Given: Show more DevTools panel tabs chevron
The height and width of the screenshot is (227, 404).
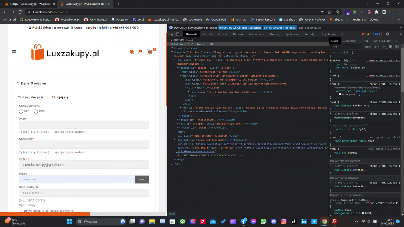Looking at the screenshot, I should (342, 34).
